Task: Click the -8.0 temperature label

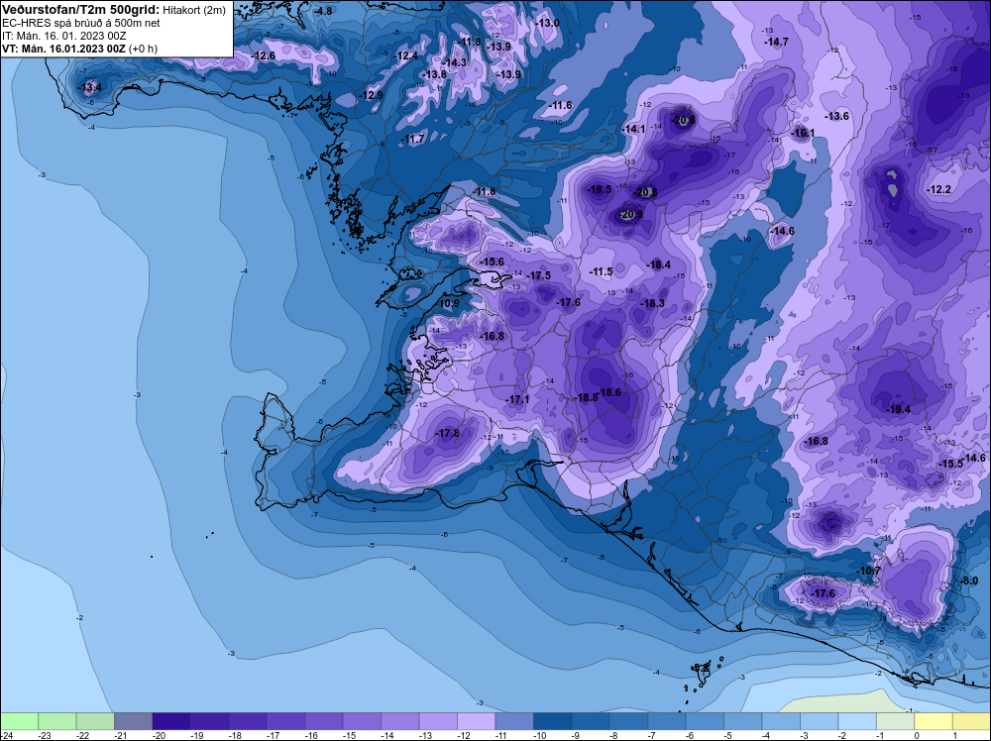Action: click(969, 582)
